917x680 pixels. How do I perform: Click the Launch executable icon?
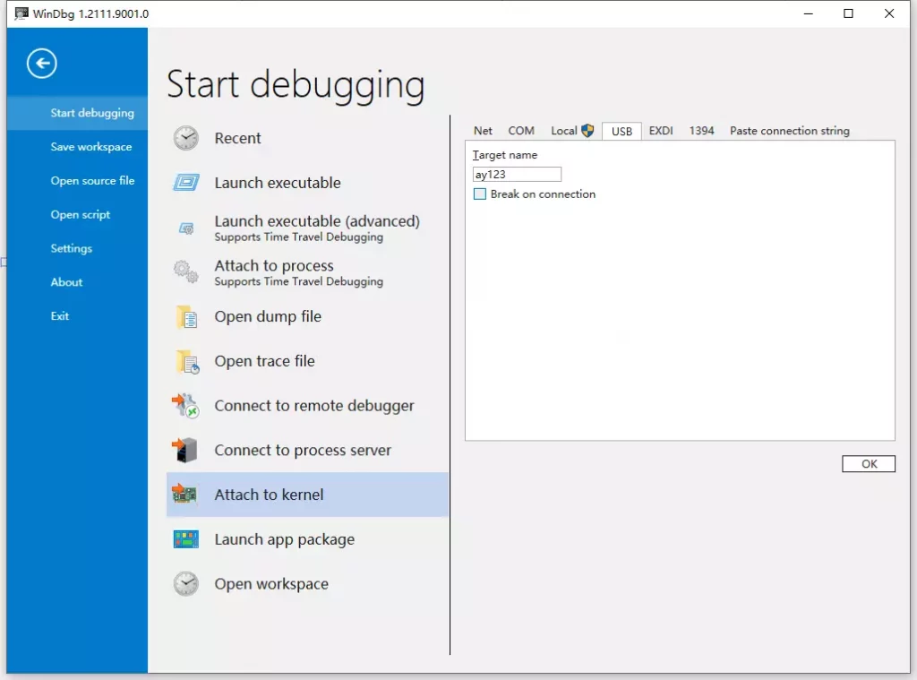click(x=186, y=183)
